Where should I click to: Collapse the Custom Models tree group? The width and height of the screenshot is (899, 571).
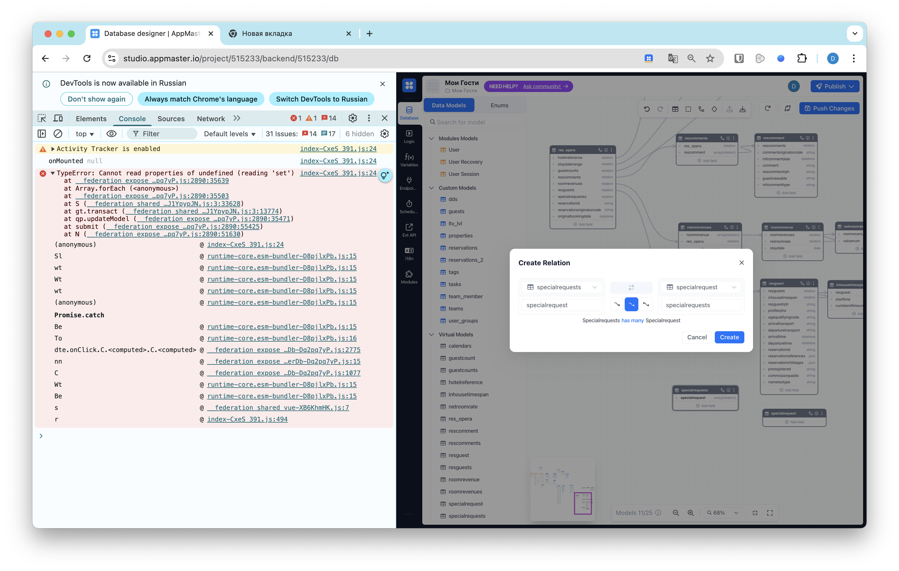point(431,188)
